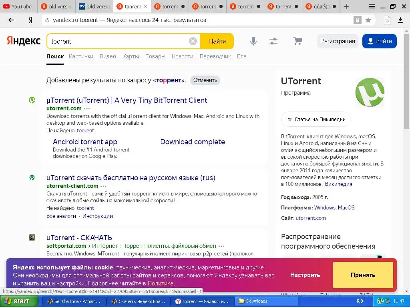This screenshot has height=307, width=410.
Task: Click the Регистрация button
Action: click(x=338, y=41)
